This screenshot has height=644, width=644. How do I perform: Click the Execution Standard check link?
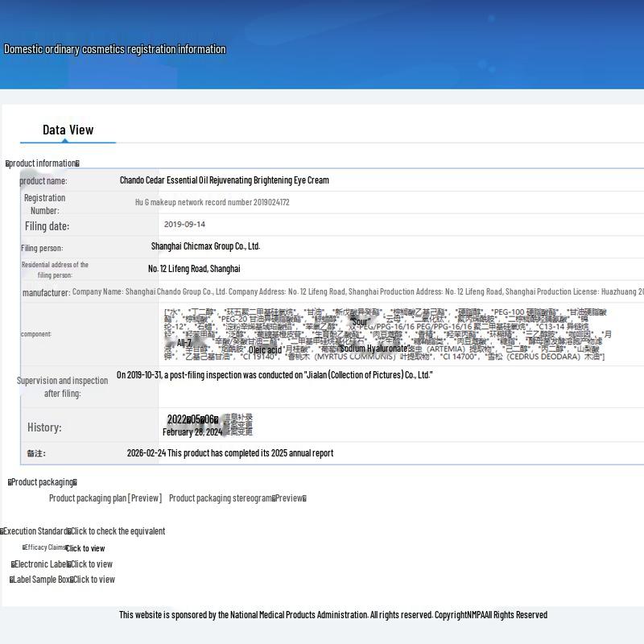click(118, 531)
